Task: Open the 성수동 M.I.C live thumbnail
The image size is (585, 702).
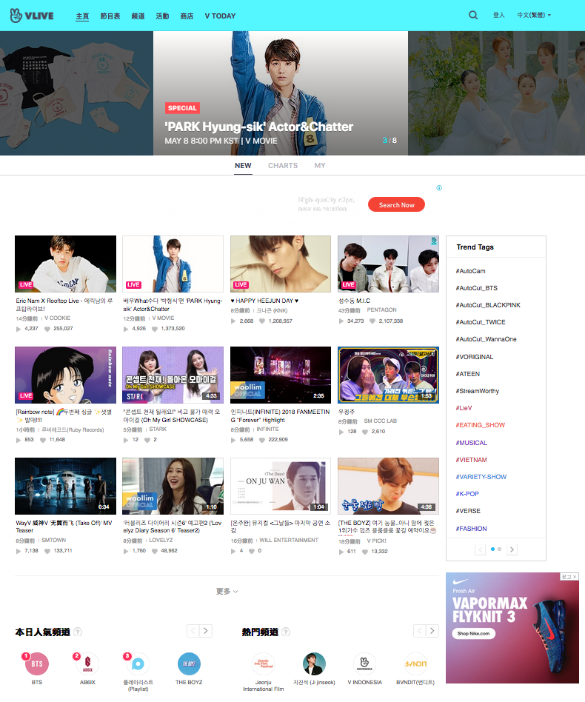Action: point(388,264)
